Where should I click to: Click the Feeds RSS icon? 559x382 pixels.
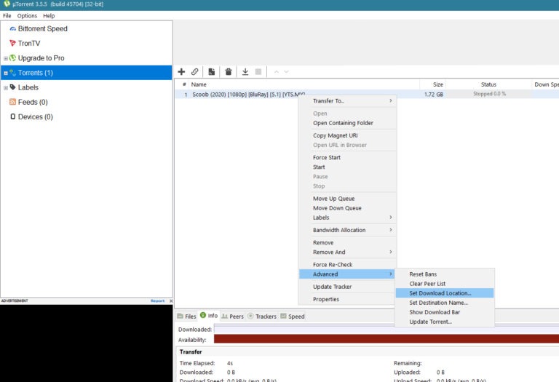[x=13, y=102]
